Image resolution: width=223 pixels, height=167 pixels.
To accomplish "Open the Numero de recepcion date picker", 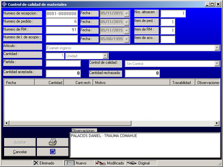I will click(127, 14).
